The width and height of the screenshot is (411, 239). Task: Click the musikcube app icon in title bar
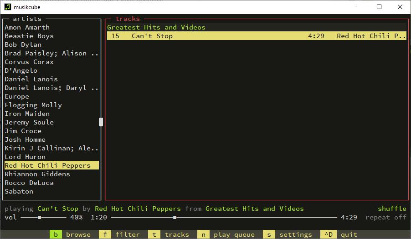click(8, 7)
